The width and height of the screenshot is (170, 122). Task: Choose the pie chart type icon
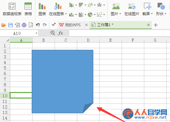[x=90, y=15]
